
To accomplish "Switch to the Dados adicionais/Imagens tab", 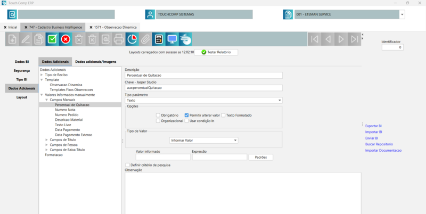I will (95, 62).
